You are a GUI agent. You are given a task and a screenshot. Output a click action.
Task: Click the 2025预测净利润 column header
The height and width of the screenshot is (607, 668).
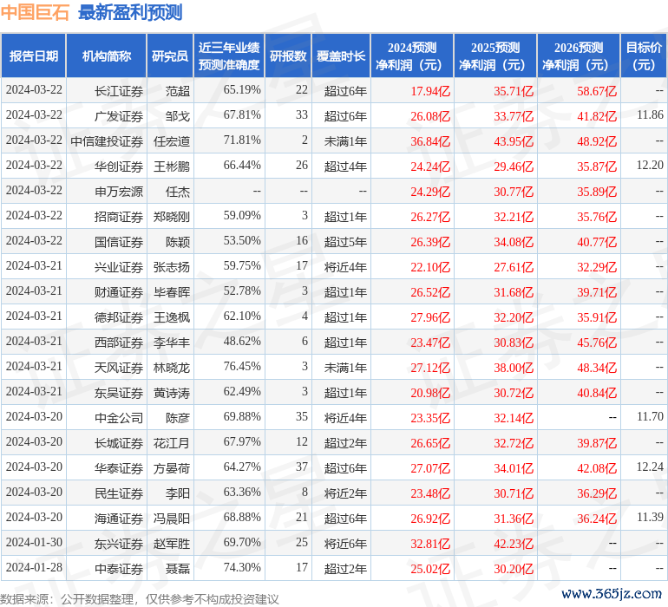click(x=494, y=56)
